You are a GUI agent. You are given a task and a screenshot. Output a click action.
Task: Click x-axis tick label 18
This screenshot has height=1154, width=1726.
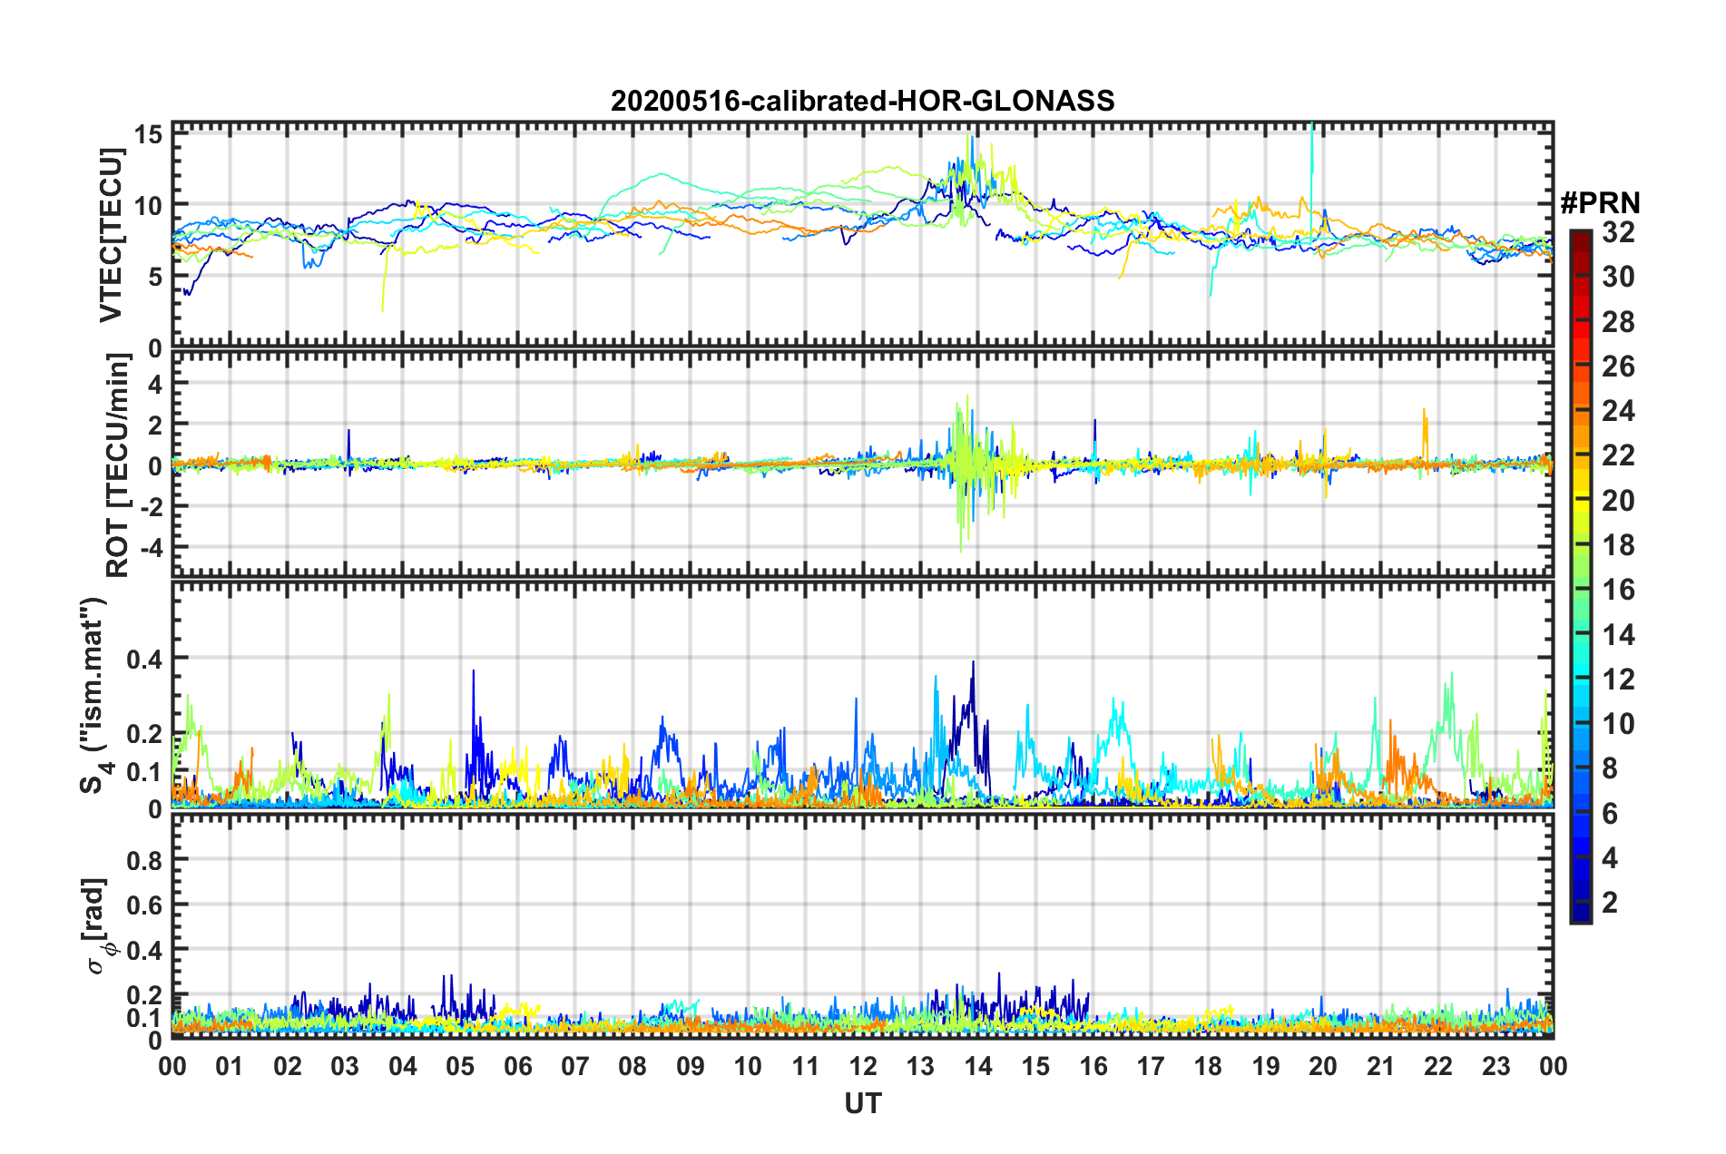click(1208, 1067)
